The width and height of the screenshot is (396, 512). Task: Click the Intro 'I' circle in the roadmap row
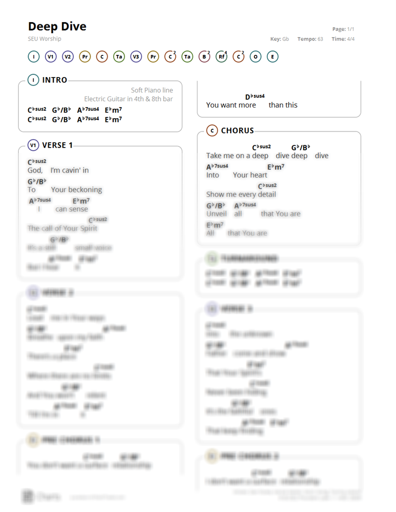[34, 57]
